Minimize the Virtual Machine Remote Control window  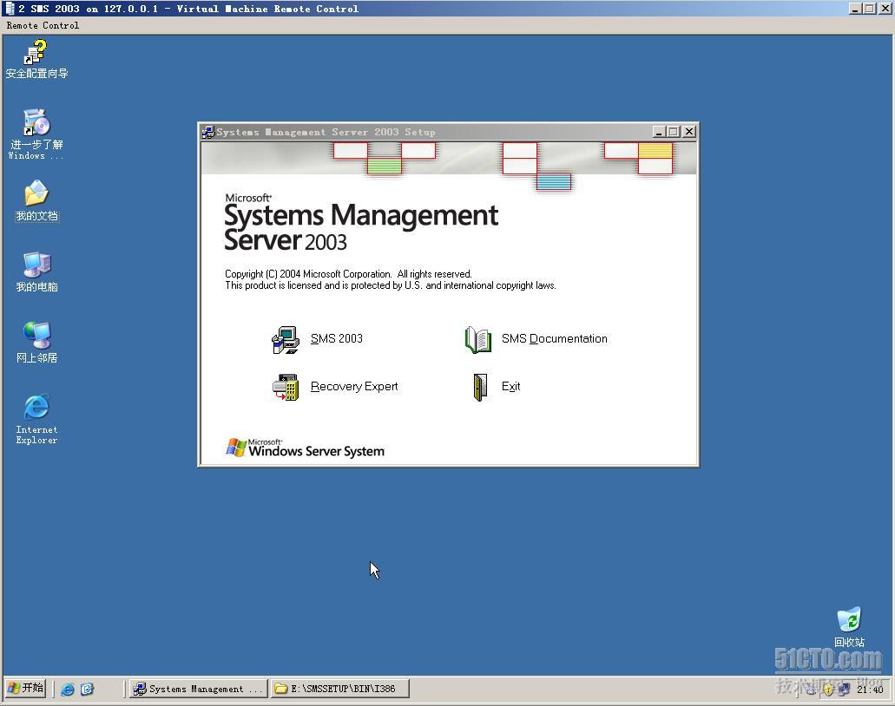coord(854,8)
